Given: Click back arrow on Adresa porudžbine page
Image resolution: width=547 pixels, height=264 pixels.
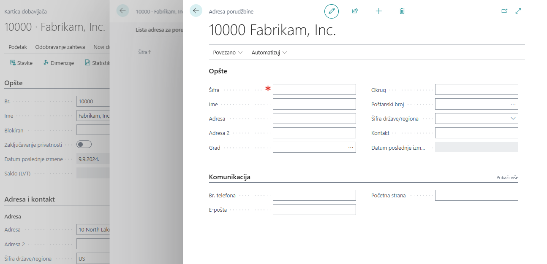Looking at the screenshot, I should (196, 11).
